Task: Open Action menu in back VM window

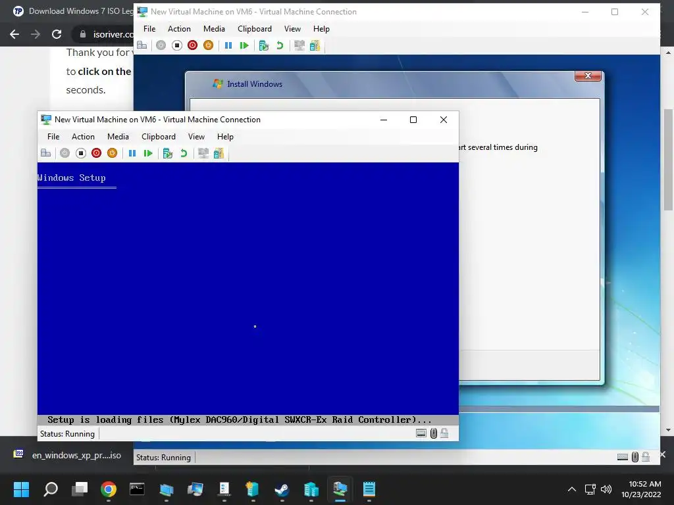Action: tap(179, 29)
